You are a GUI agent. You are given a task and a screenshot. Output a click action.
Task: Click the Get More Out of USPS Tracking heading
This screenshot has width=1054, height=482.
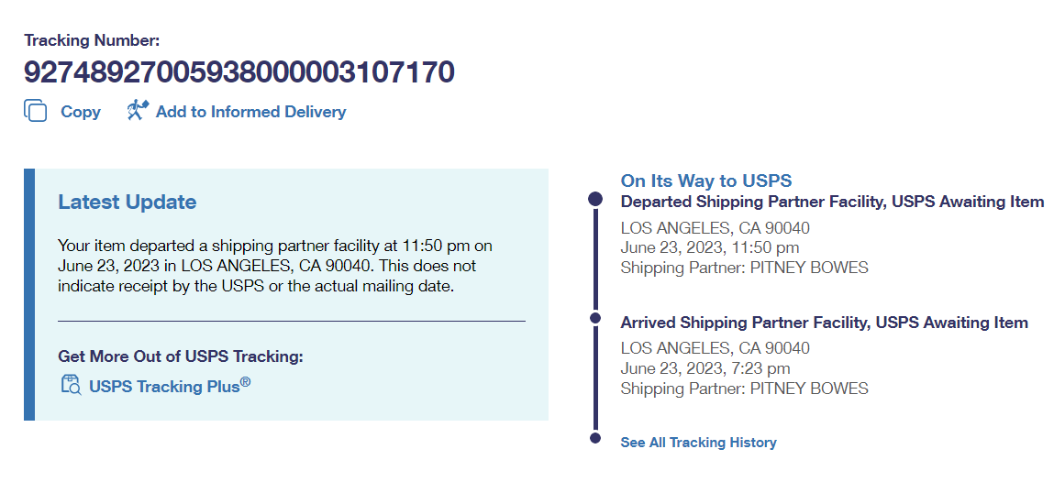click(180, 356)
